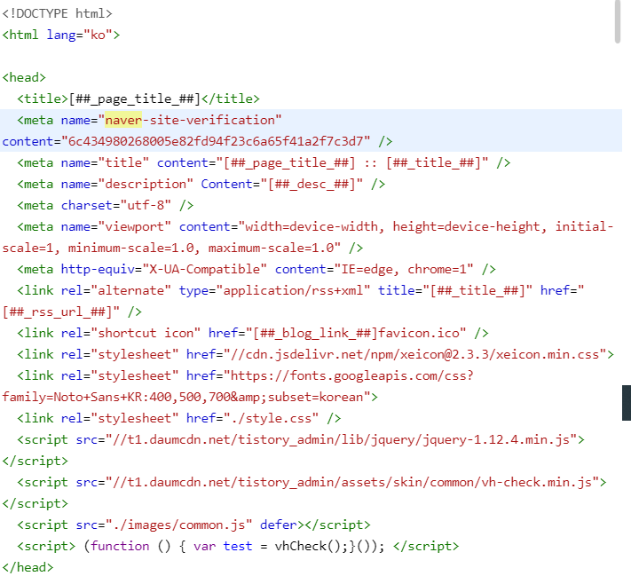Click the charset="utf-8" attribute
Image resolution: width=631 pixels, height=584 pixels.
pyautogui.click(x=116, y=206)
